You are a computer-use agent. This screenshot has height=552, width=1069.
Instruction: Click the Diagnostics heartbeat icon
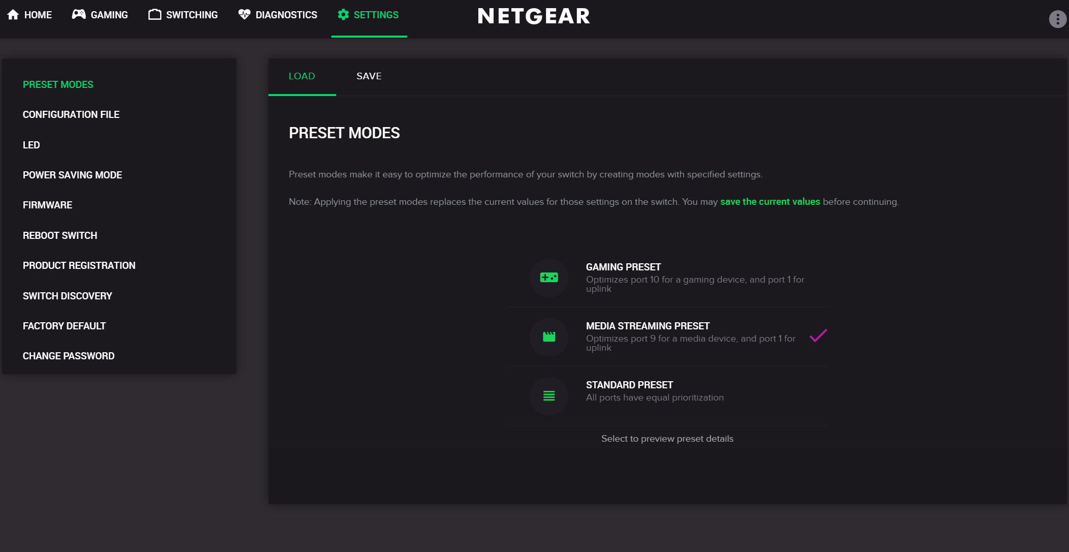(245, 15)
